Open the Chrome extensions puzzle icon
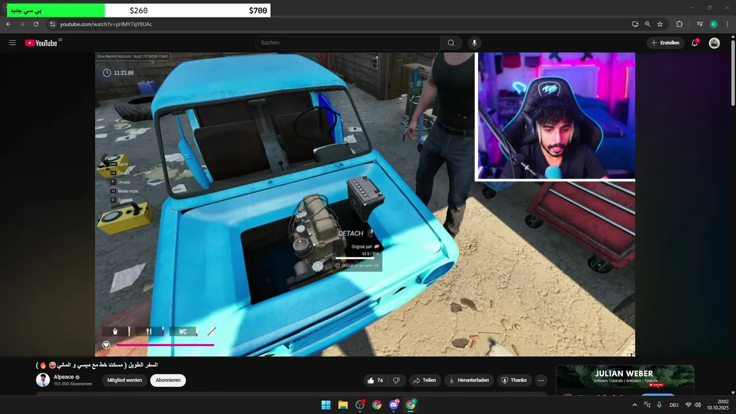The height and width of the screenshot is (414, 736). pyautogui.click(x=679, y=24)
